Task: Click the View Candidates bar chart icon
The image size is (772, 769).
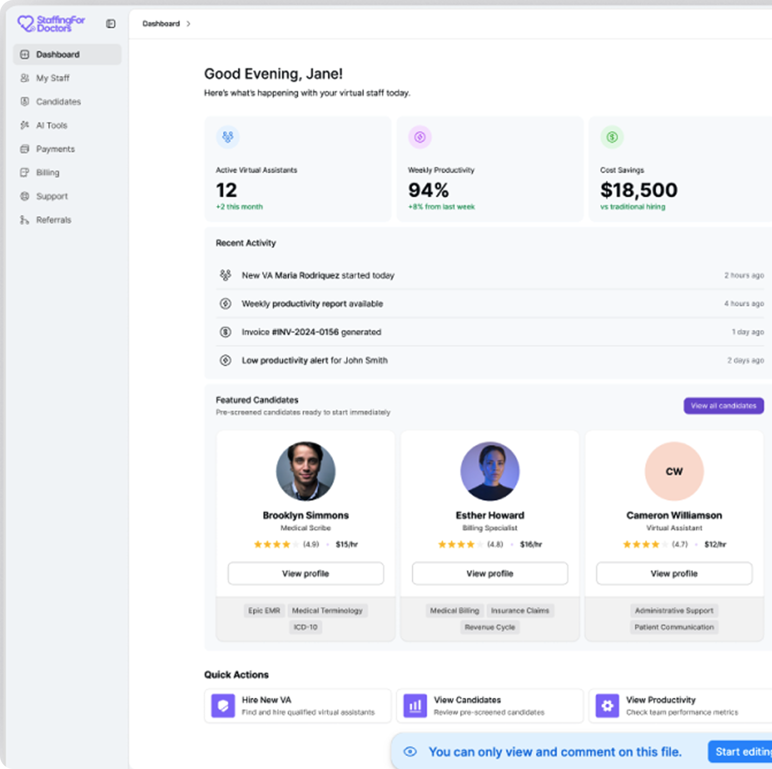Action: [x=415, y=706]
